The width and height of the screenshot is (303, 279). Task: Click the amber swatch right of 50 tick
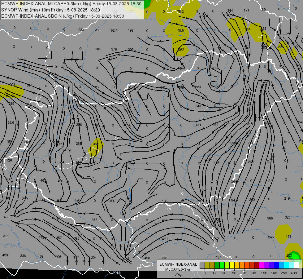pyautogui.click(x=237, y=265)
